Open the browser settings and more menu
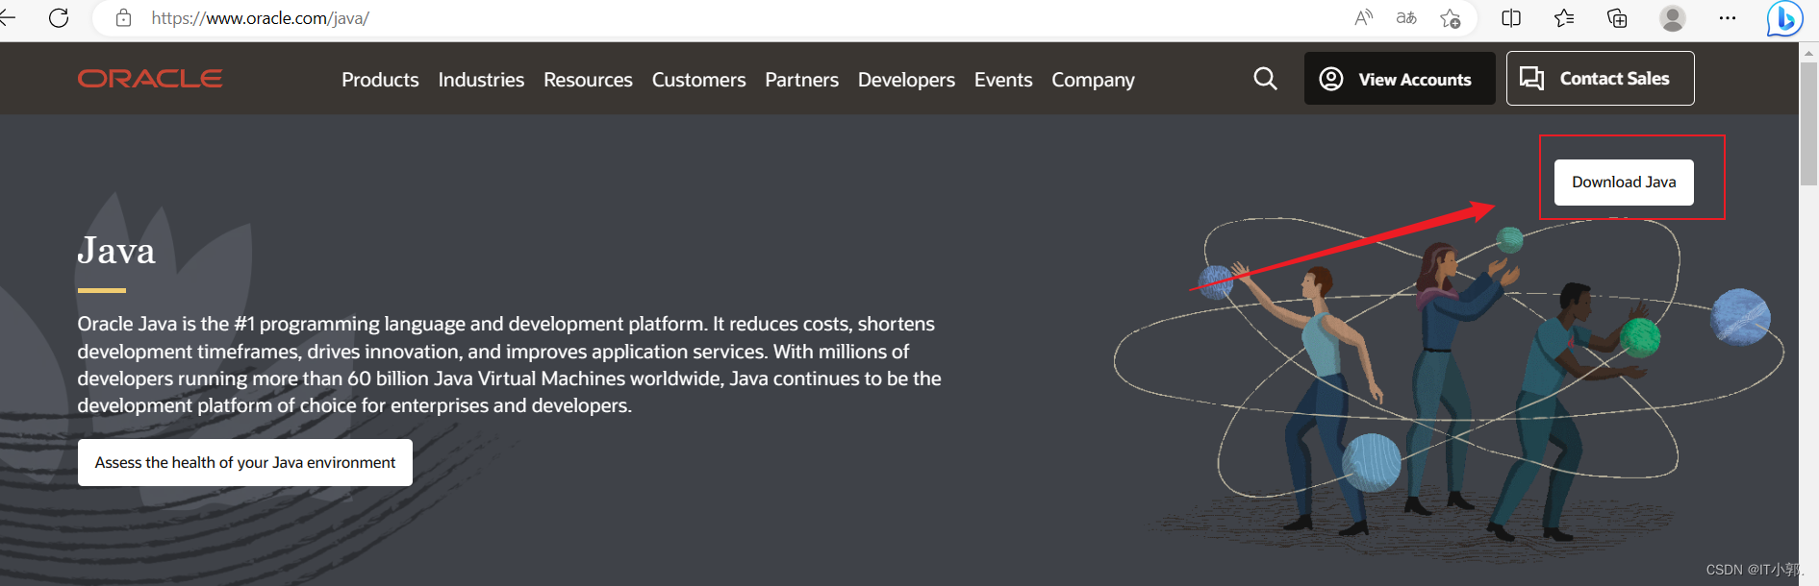The image size is (1819, 586). pyautogui.click(x=1728, y=17)
